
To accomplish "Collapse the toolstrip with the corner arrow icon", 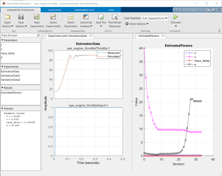I will 219,30.
